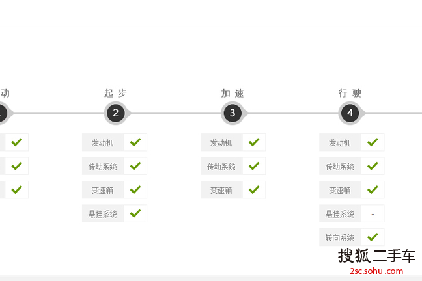Click the 发动机 checkmark under 起步
Screen dimensions: 422x281
click(x=135, y=142)
